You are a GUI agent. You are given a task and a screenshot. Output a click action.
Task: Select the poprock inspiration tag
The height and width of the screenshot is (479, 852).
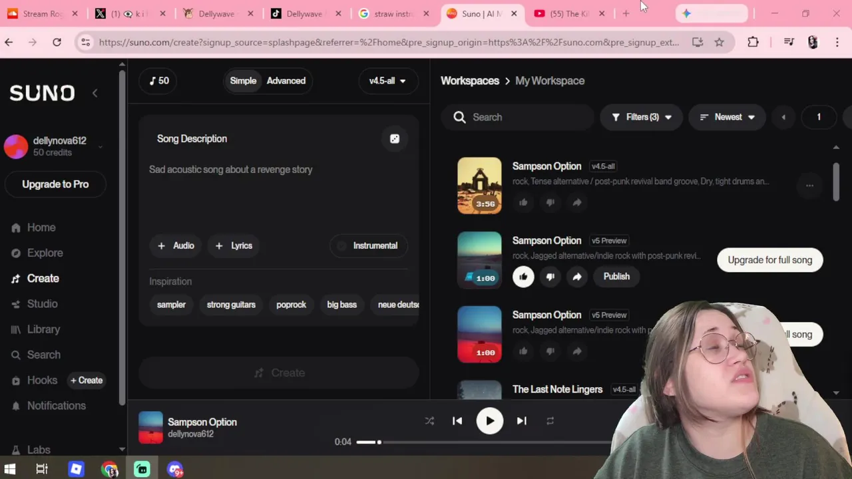pos(291,305)
